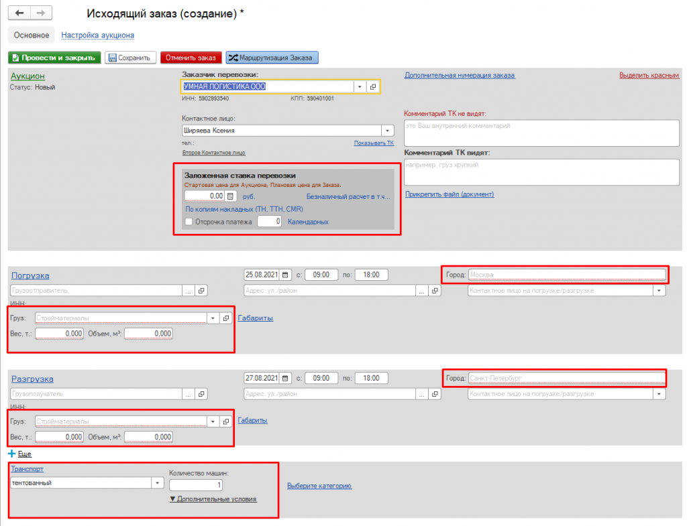Expand Дополнительные условия section
687x526 pixels.
click(213, 499)
